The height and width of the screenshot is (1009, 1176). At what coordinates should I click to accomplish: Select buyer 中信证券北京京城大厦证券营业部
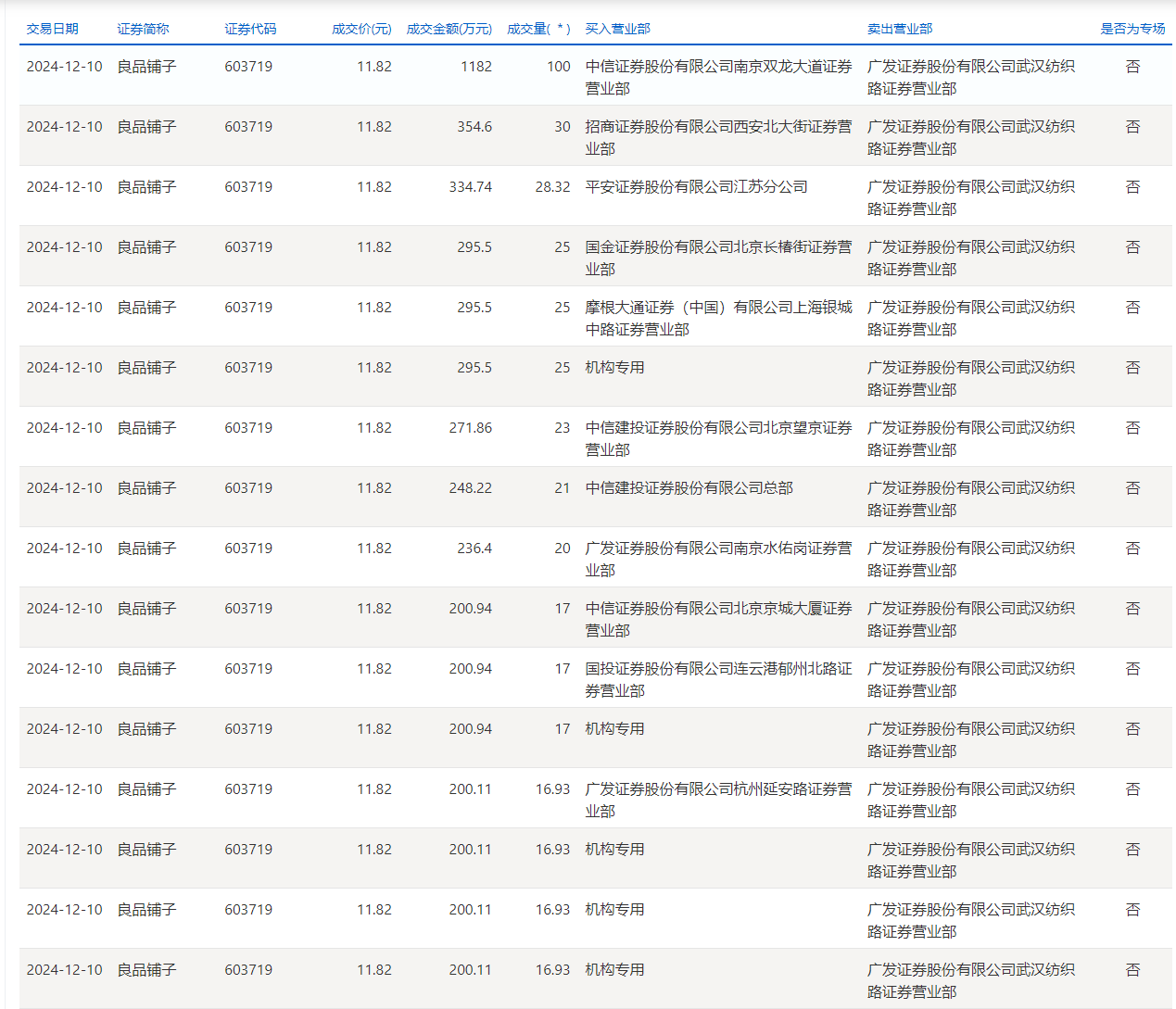click(x=718, y=620)
